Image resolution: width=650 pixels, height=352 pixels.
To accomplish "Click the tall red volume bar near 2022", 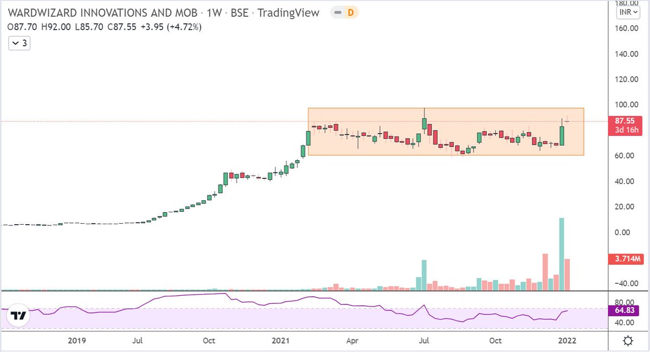I will tap(545, 272).
